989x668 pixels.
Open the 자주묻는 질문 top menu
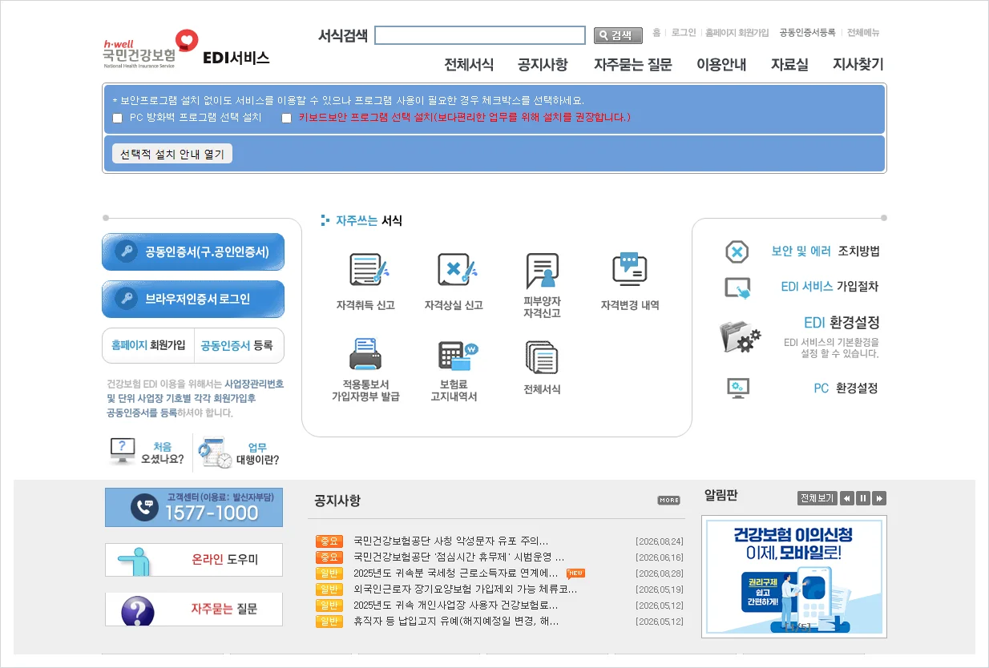(x=633, y=65)
